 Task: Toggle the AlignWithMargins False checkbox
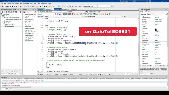click(x=156, y=18)
